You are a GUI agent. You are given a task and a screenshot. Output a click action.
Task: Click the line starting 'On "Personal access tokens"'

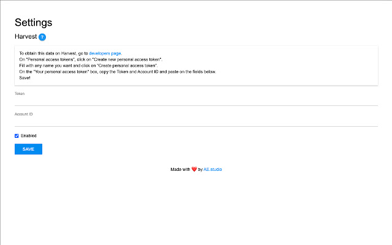click(91, 59)
